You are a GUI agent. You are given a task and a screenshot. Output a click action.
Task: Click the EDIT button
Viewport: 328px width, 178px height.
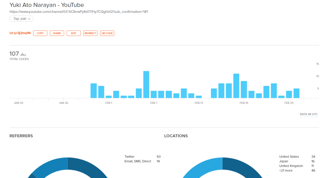click(74, 33)
